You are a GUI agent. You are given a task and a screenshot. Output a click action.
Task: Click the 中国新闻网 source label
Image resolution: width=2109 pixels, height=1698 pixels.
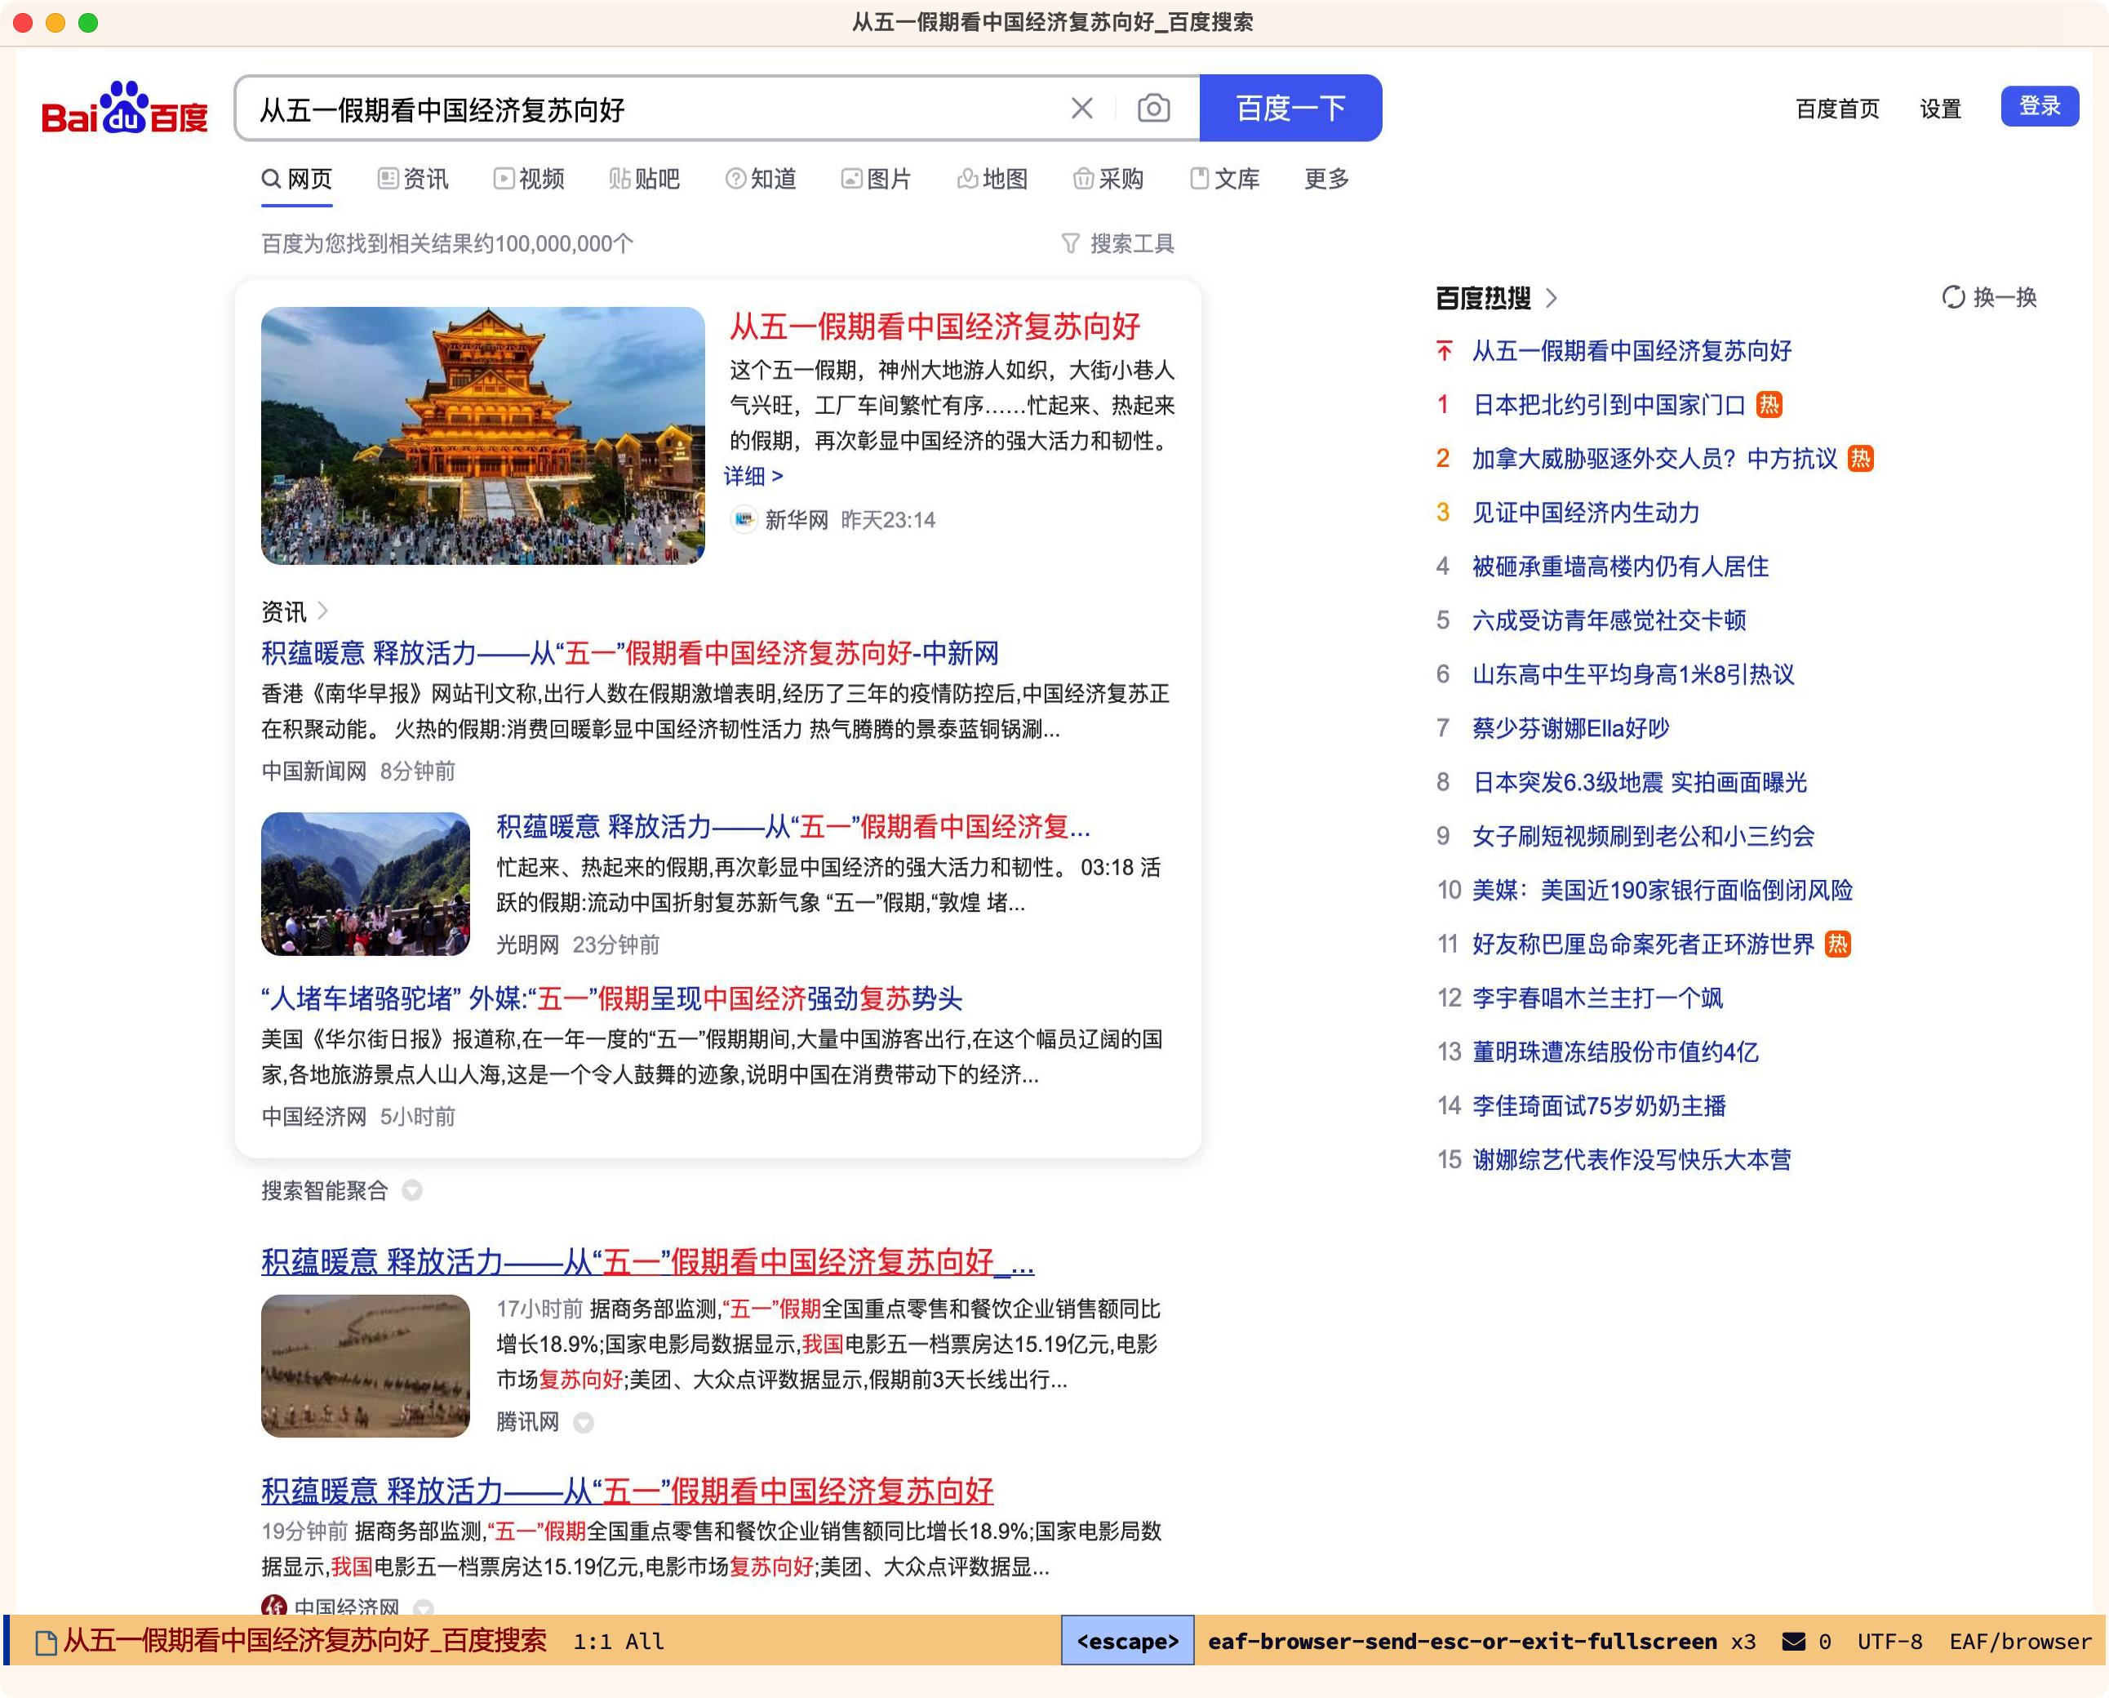pos(314,770)
